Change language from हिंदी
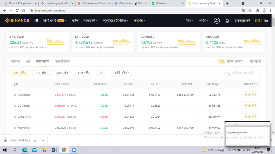The image size is (275, 154). [257, 21]
